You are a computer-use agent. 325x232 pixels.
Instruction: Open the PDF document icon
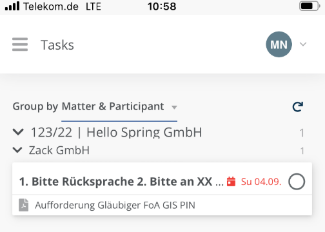pyautogui.click(x=24, y=205)
